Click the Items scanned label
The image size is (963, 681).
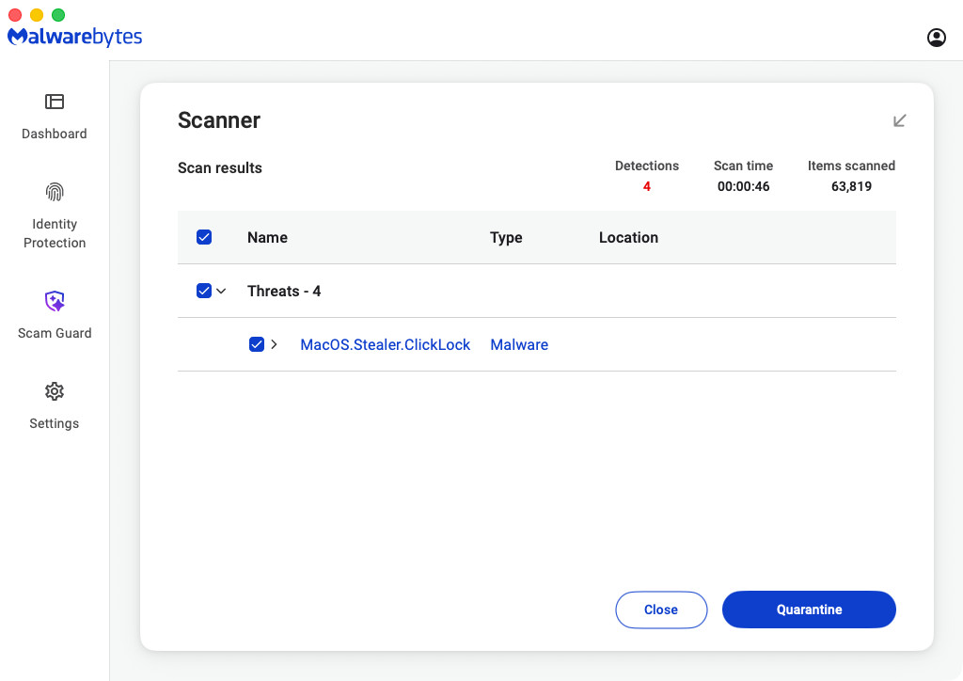(x=851, y=166)
